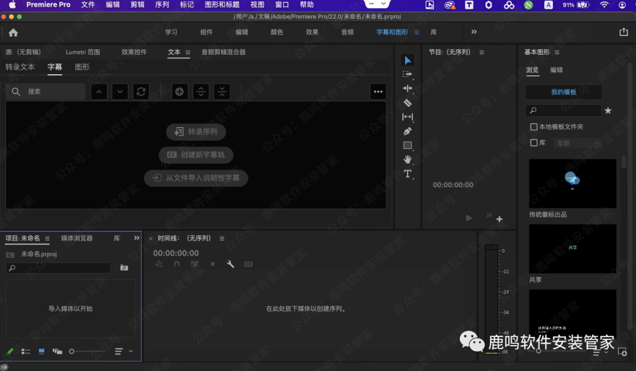Activate the Rectangle tool
Screen dimensions: 636x371
click(408, 145)
